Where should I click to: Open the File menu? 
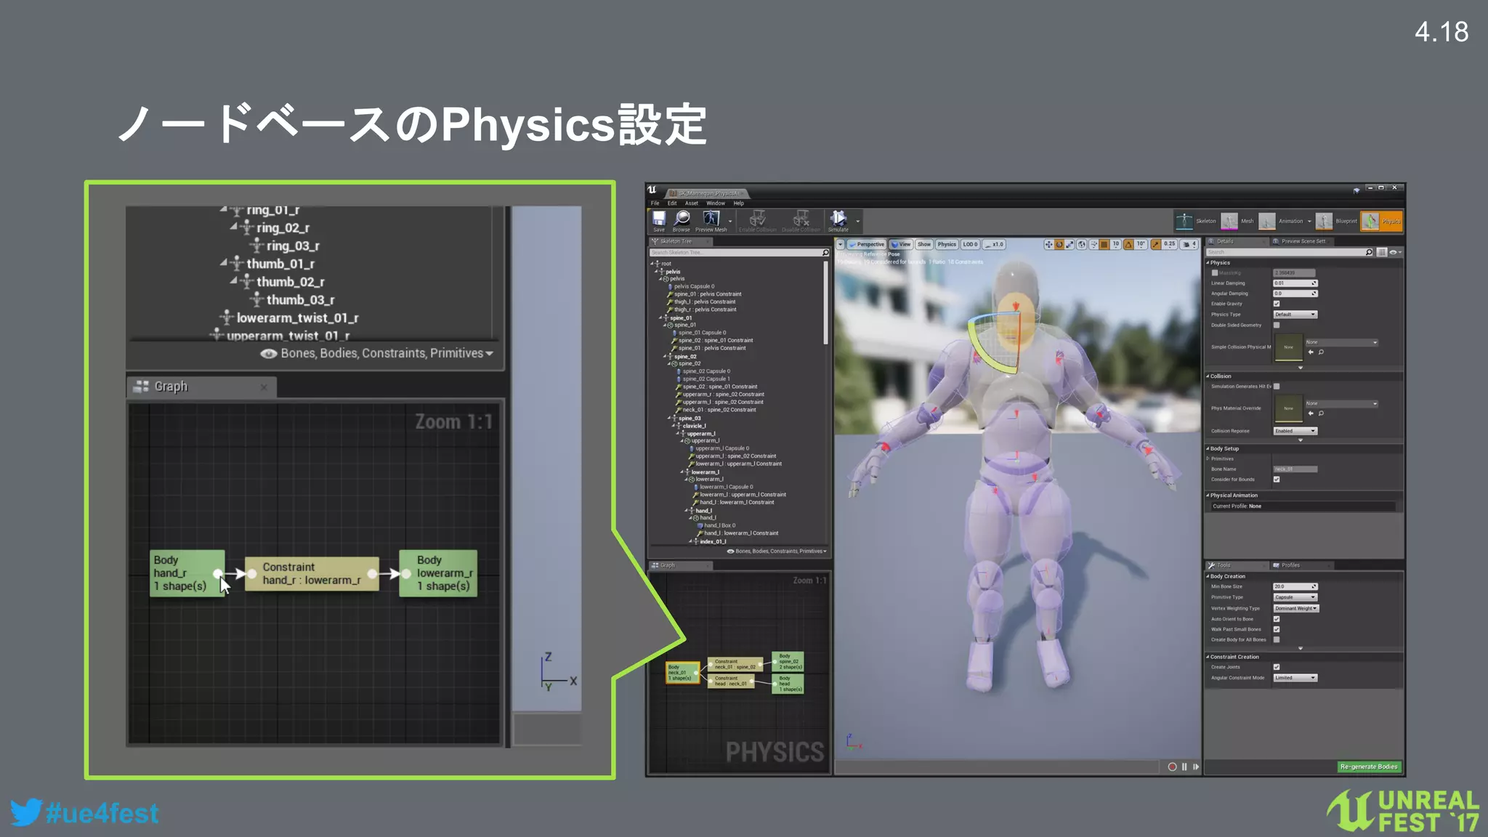(655, 203)
